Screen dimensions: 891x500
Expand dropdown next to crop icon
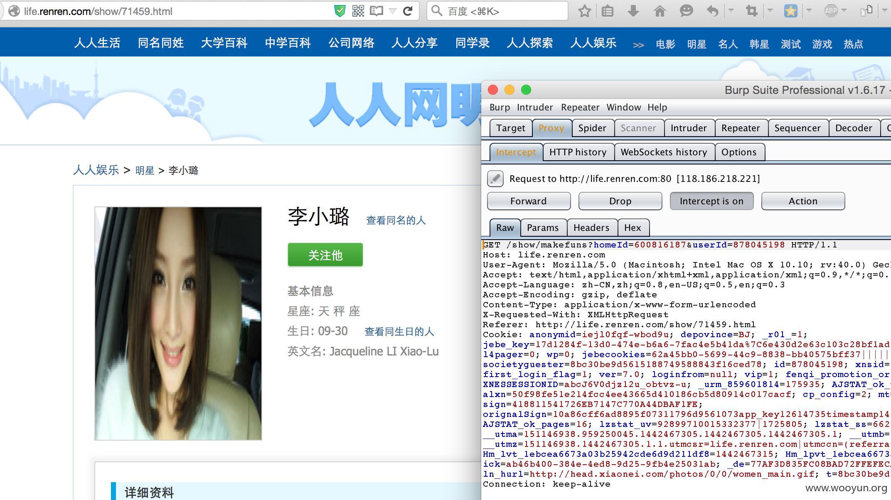(770, 10)
